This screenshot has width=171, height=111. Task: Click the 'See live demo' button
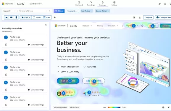pyautogui.click(x=93, y=81)
